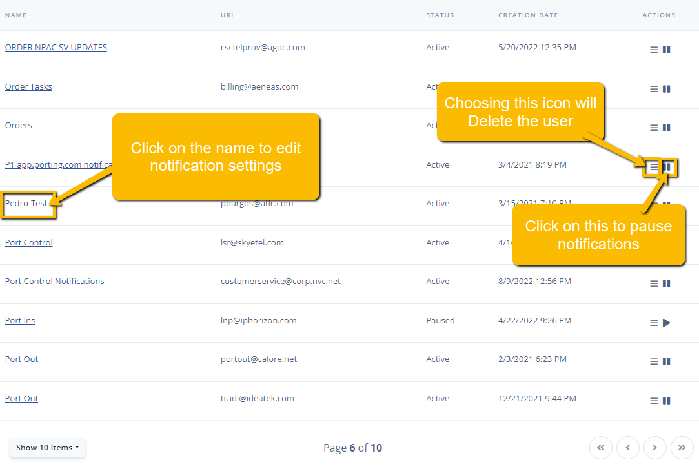Open the Pedro-Test notification settings
This screenshot has width=699, height=469.
point(26,203)
